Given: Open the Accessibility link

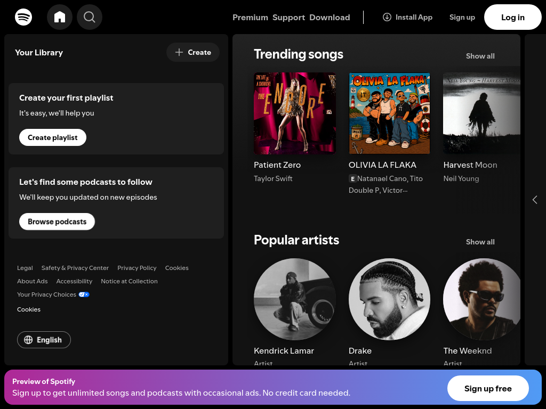Looking at the screenshot, I should click(x=74, y=281).
